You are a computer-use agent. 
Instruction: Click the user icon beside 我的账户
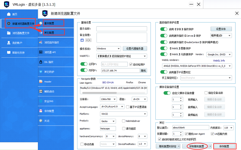[9, 43]
